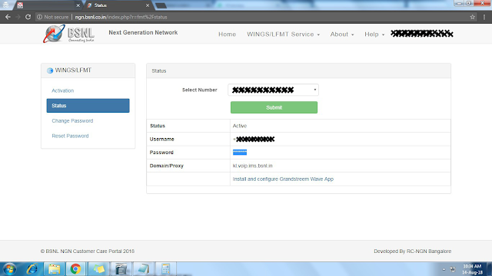
Task: Go to Home in navigation bar
Action: pyautogui.click(x=228, y=34)
